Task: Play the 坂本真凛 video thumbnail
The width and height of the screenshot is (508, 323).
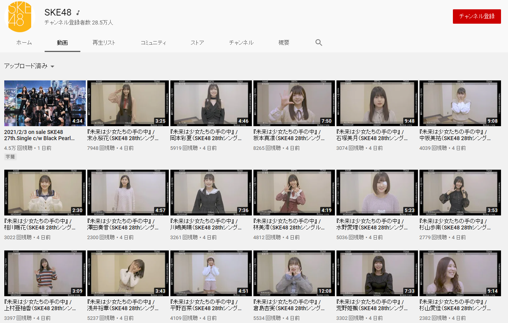Action: click(x=294, y=103)
